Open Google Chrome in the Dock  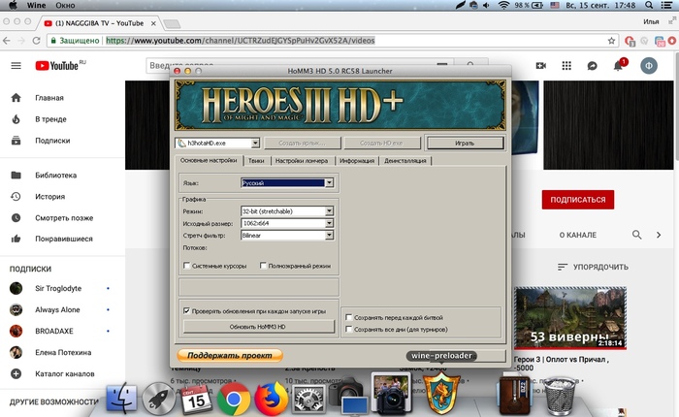pyautogui.click(x=234, y=399)
